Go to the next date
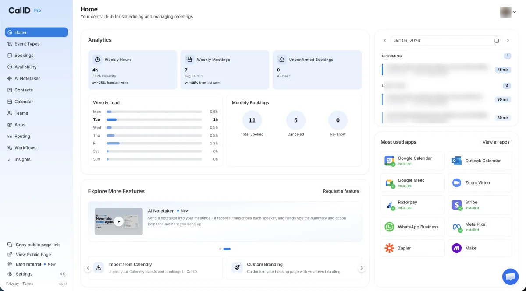Viewport: 526px width, 291px height. coord(508,40)
